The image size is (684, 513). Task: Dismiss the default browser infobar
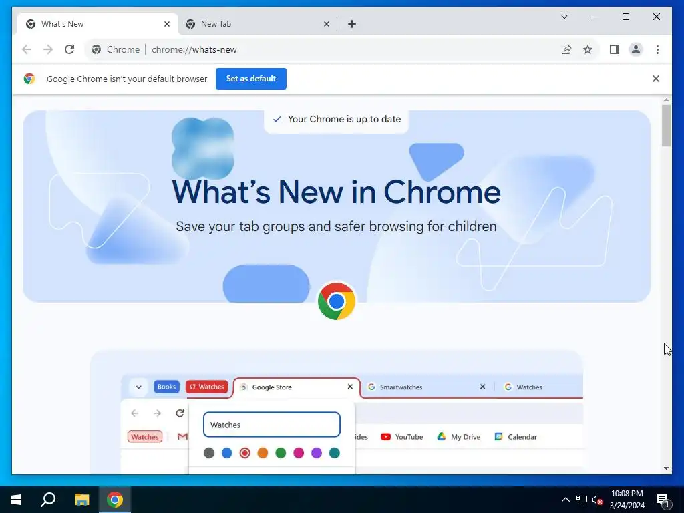click(656, 79)
